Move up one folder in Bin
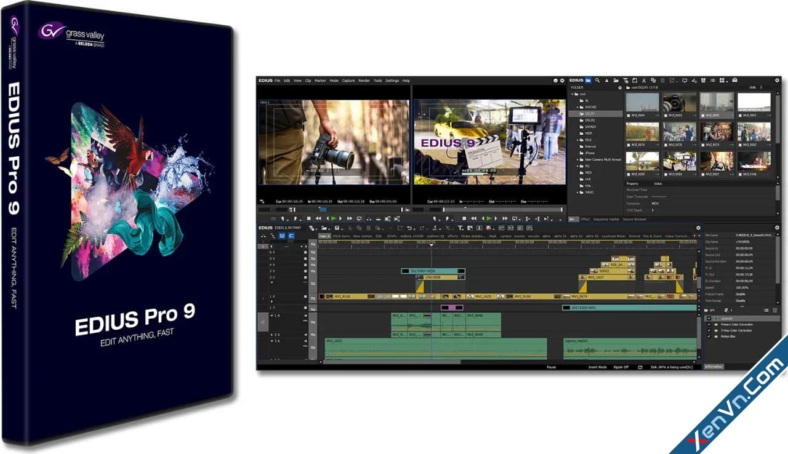Image resolution: width=788 pixels, height=454 pixels. [606, 81]
